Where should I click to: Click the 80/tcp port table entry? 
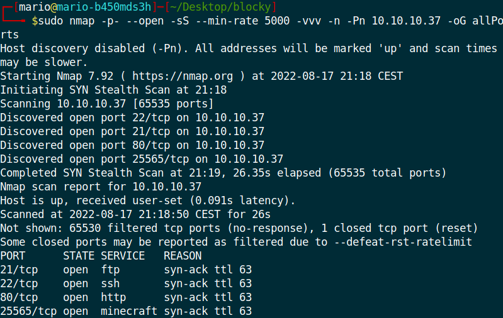[x=19, y=297]
